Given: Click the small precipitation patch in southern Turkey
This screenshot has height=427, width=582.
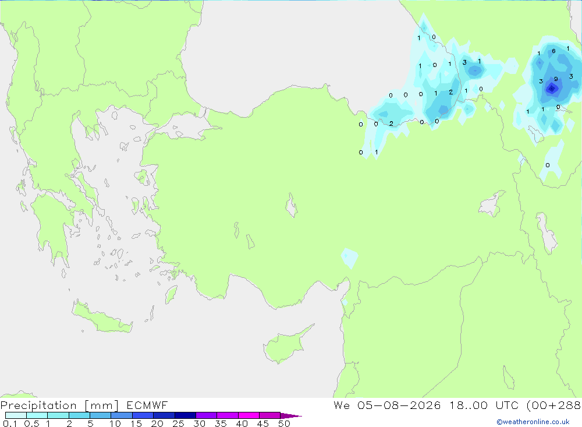Looking at the screenshot, I should pyautogui.click(x=349, y=257).
